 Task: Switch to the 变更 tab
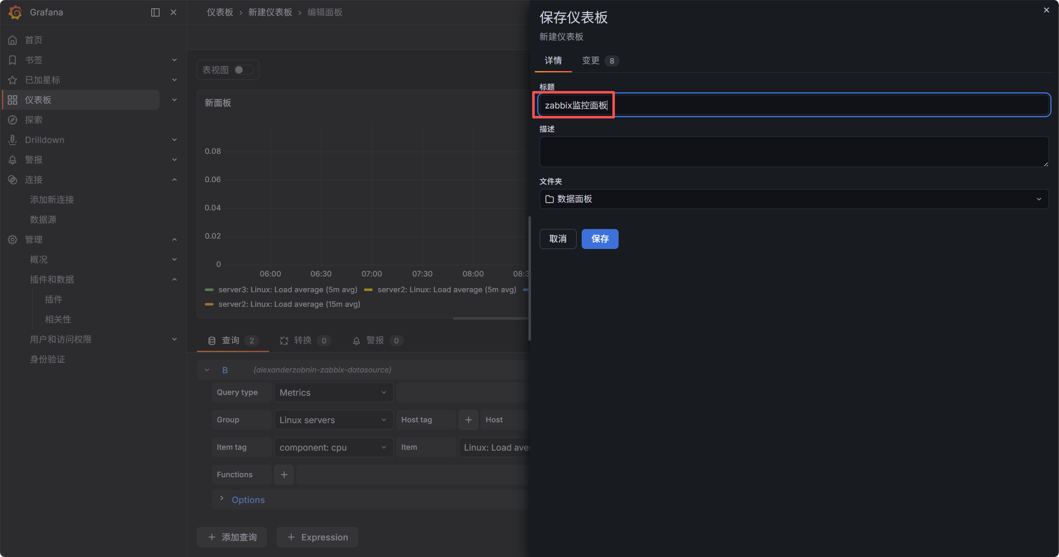point(600,61)
